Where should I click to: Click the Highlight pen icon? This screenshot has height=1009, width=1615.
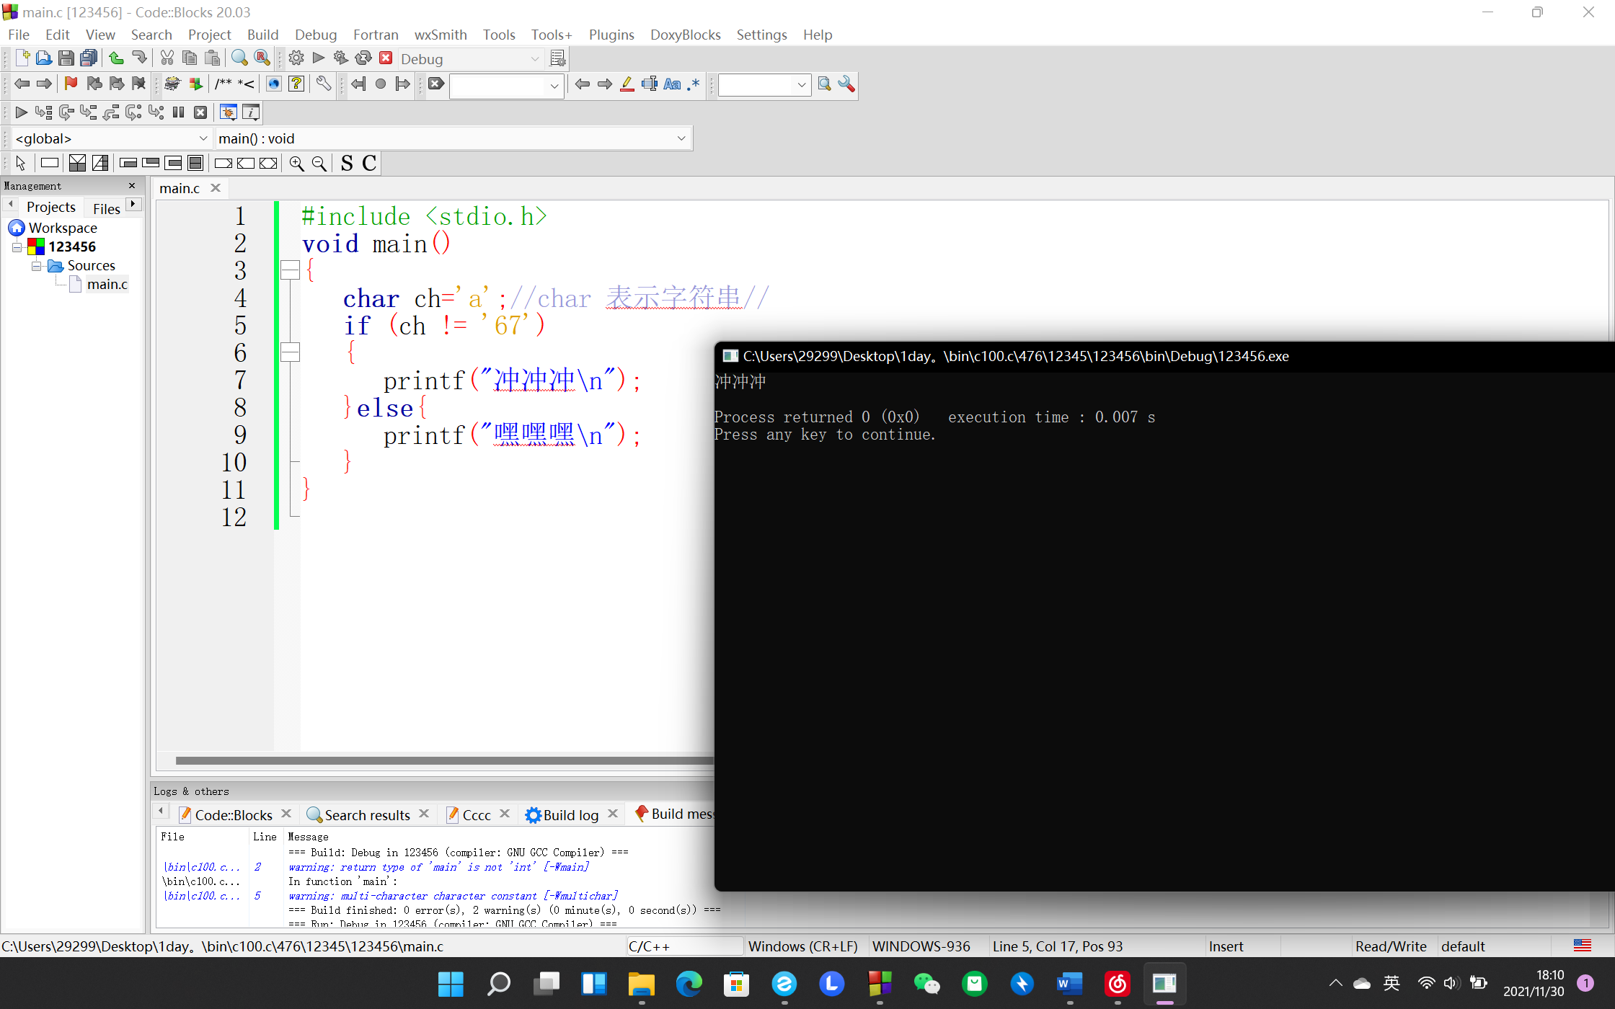pyautogui.click(x=627, y=84)
